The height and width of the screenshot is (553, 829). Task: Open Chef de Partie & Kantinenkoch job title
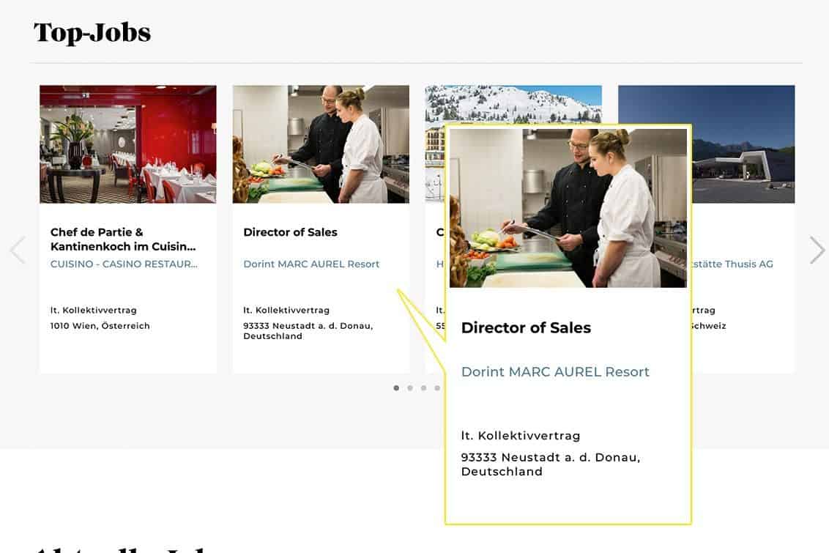point(123,239)
